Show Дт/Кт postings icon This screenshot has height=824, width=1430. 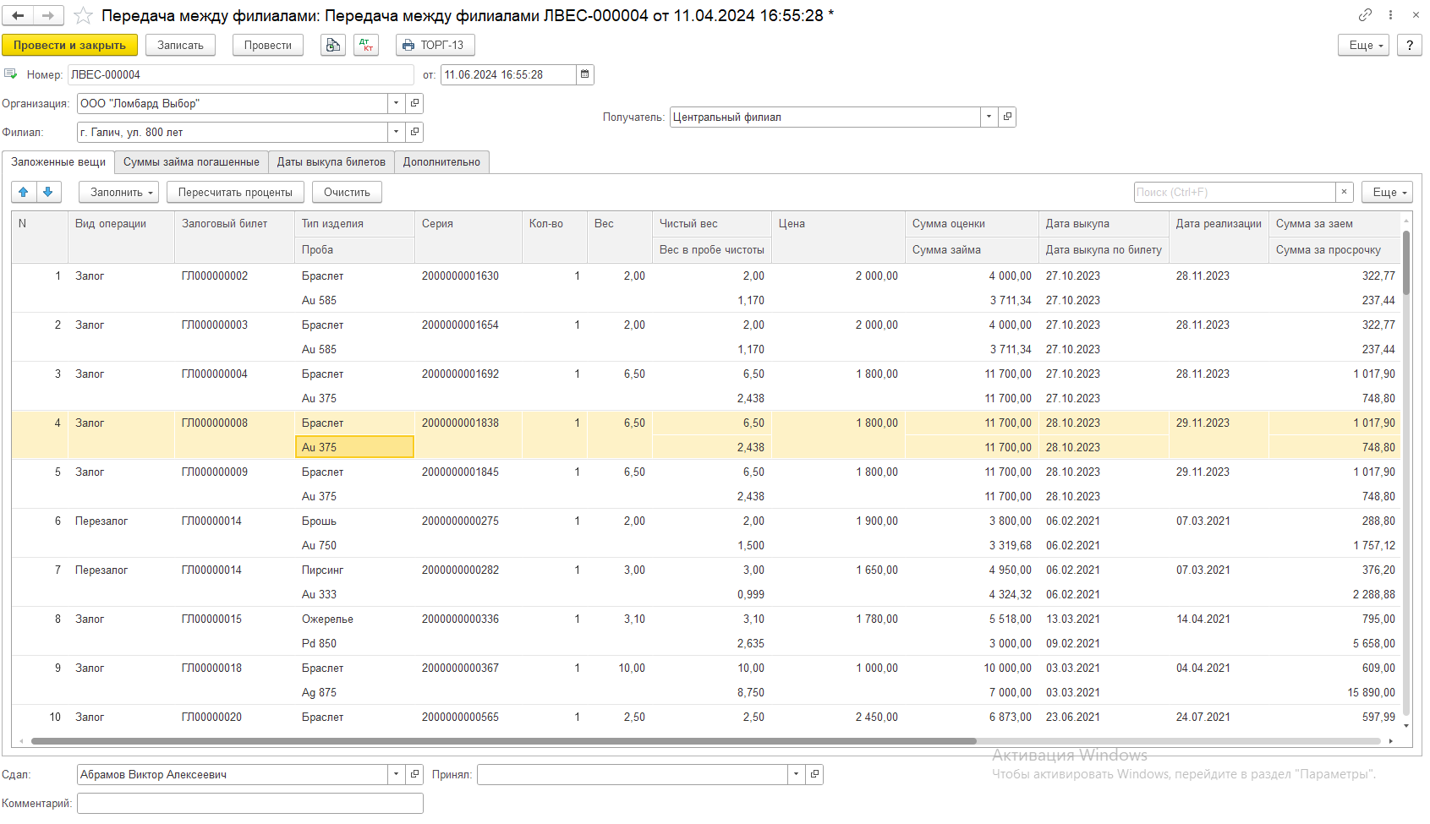pos(366,45)
